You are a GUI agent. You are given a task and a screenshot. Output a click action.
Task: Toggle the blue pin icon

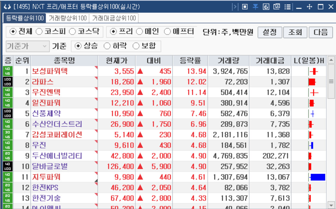[x=255, y=7]
